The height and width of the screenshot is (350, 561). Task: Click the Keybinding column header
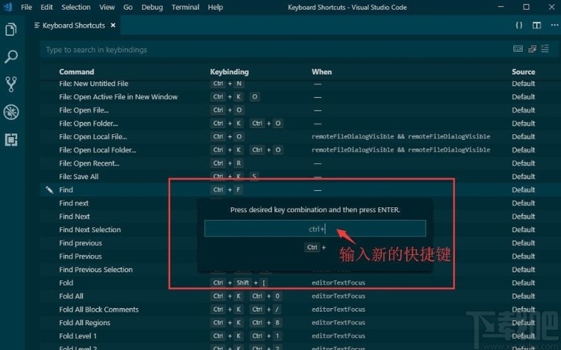point(229,72)
